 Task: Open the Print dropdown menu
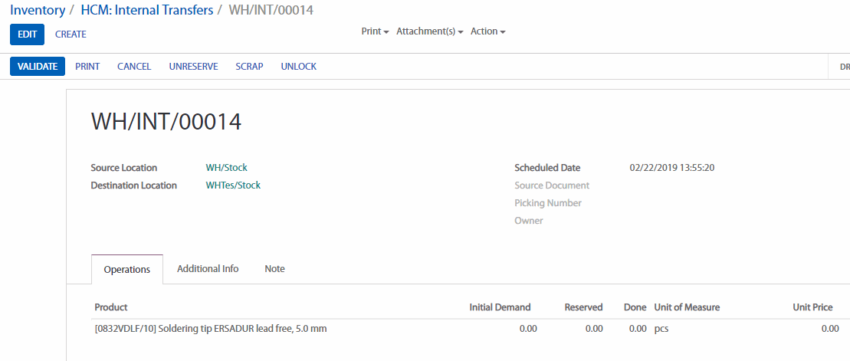point(375,31)
